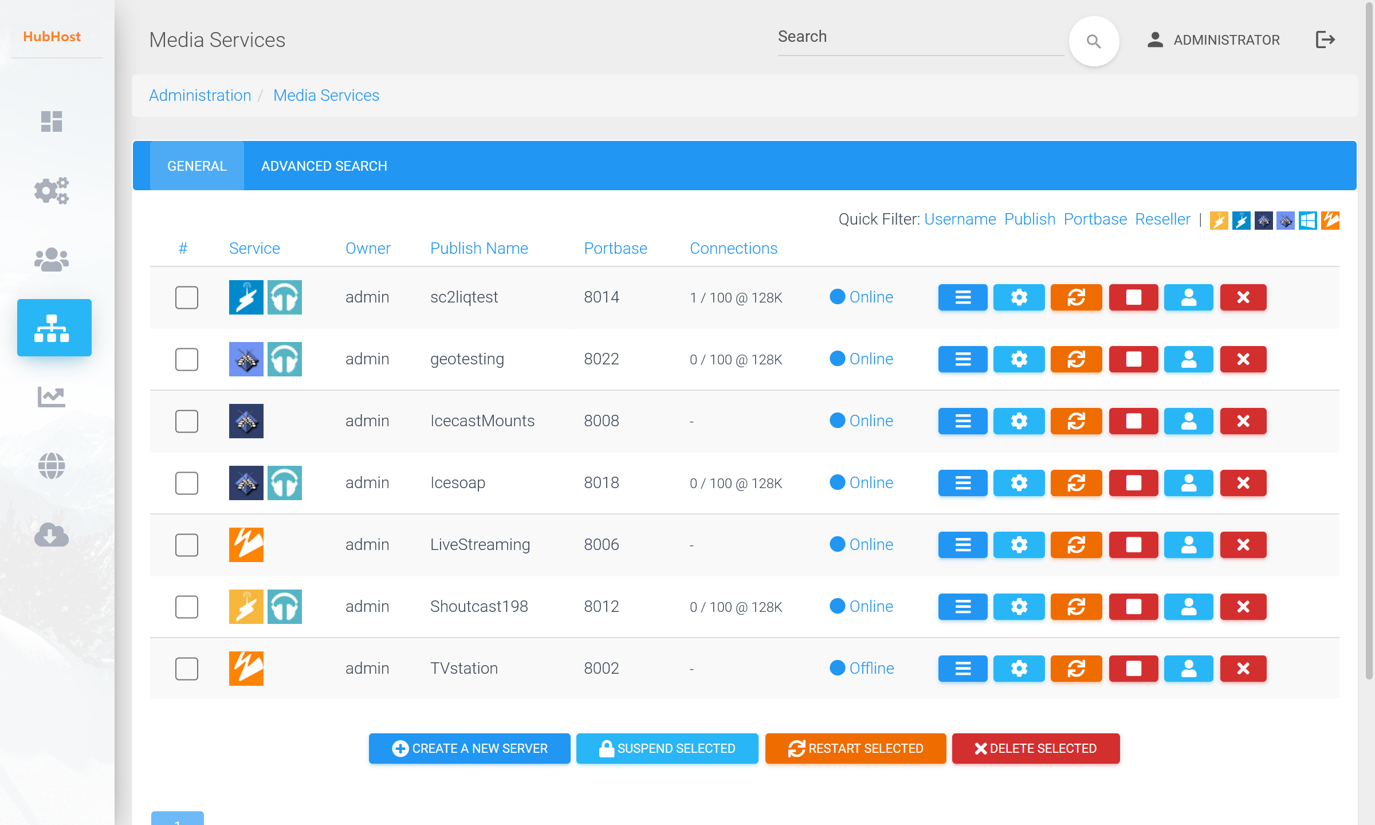Screen dimensions: 1375x825
Task: Click Create a New Server button
Action: tap(469, 748)
